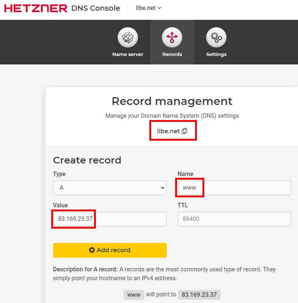Image resolution: width=298 pixels, height=303 pixels.
Task: Expand the record Type dropdown showing A
Action: pos(110,188)
